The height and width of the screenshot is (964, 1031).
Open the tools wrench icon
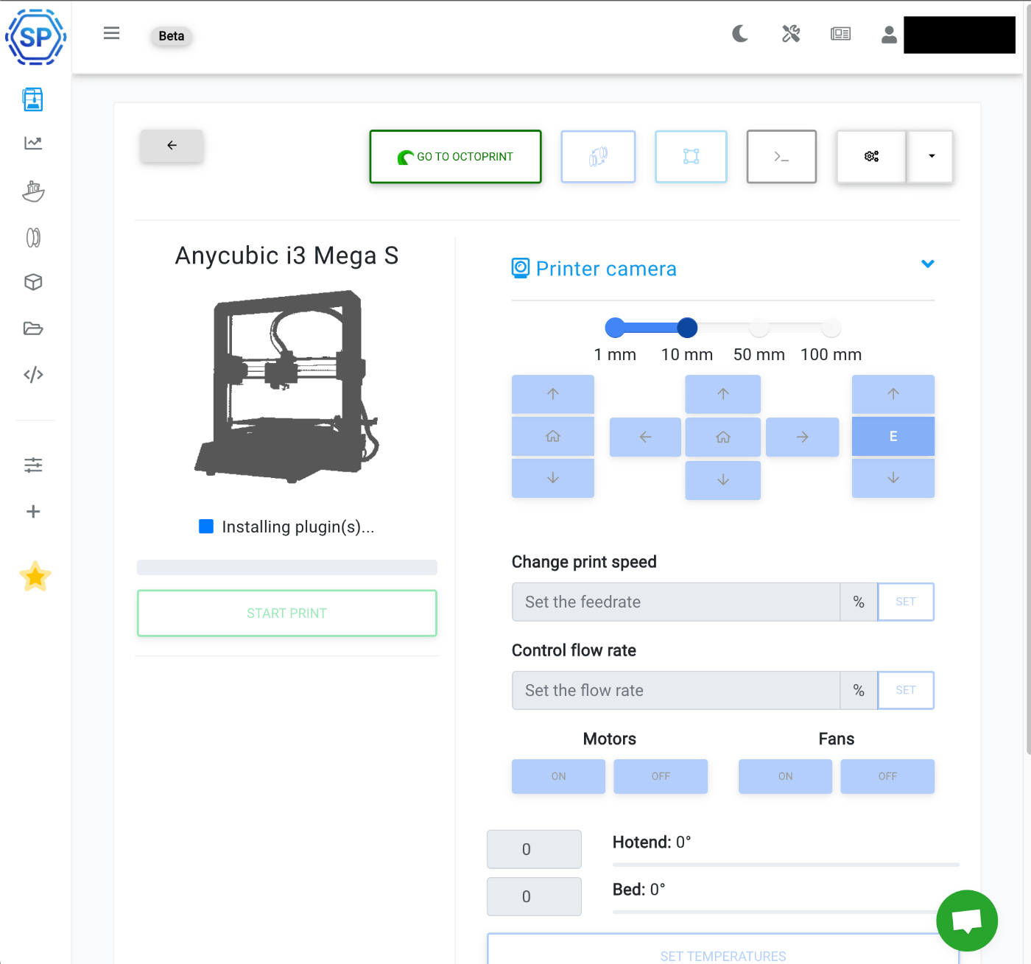coord(791,33)
